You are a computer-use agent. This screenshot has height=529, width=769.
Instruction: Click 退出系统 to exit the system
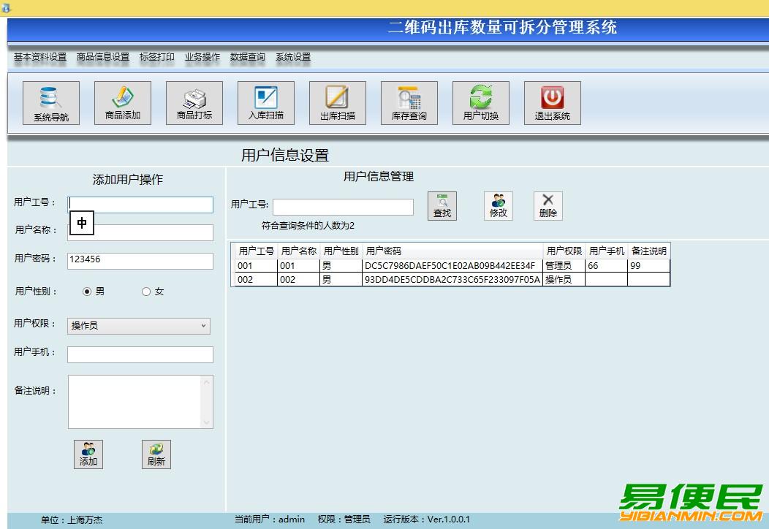[x=552, y=103]
